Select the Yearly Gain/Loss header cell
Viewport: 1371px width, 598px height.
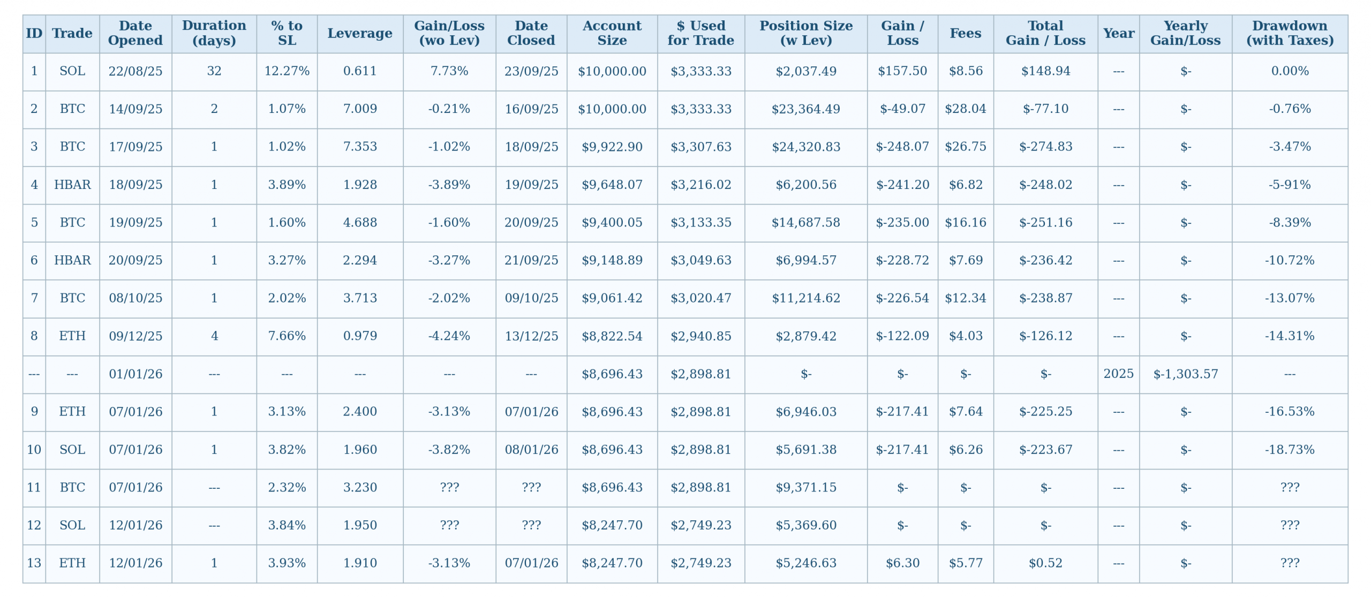[x=1185, y=33]
